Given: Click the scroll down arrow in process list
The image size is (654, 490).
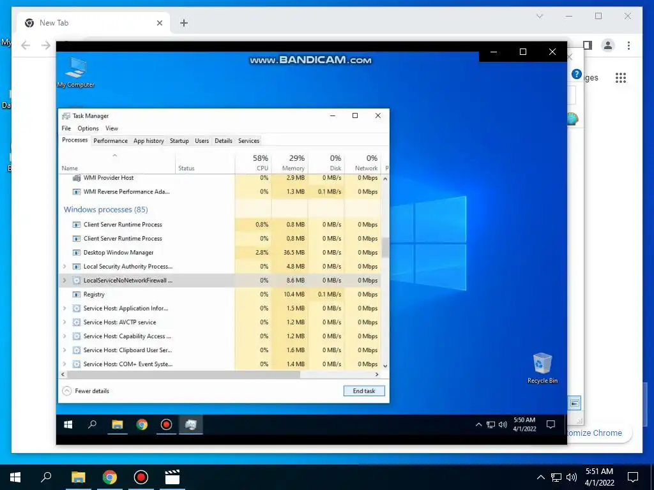Looking at the screenshot, I should click(385, 366).
